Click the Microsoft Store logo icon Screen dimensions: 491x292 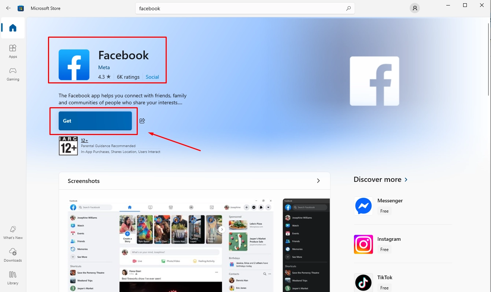[21, 8]
